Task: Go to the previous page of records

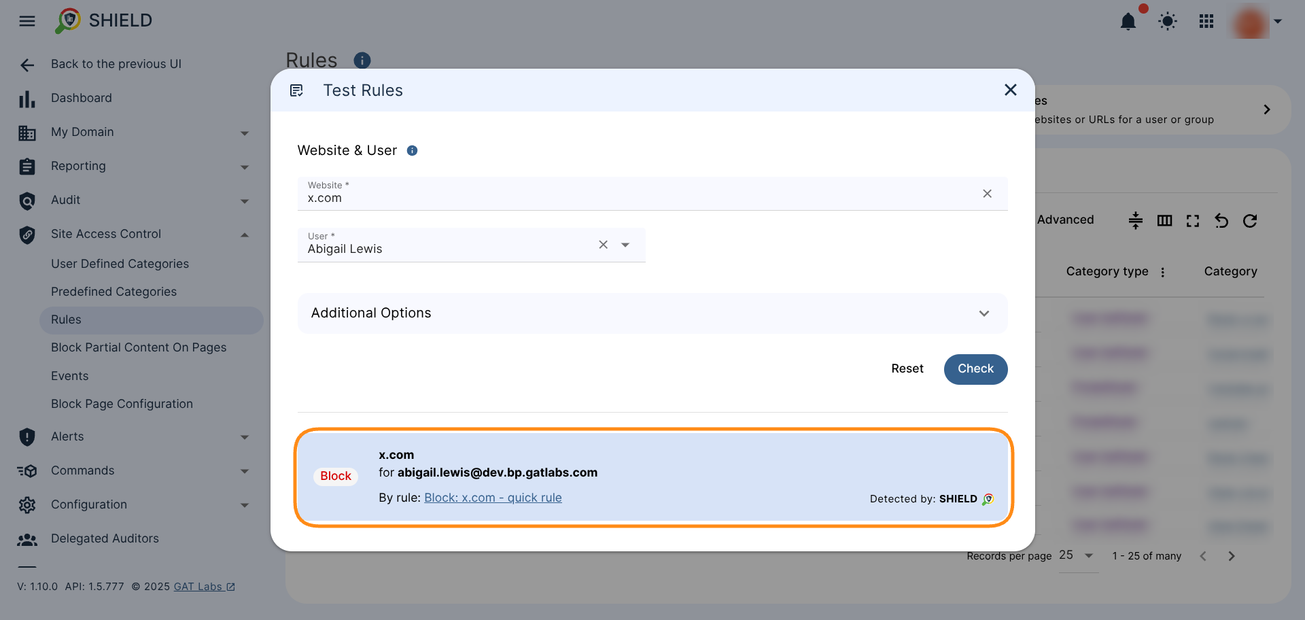Action: click(1203, 556)
